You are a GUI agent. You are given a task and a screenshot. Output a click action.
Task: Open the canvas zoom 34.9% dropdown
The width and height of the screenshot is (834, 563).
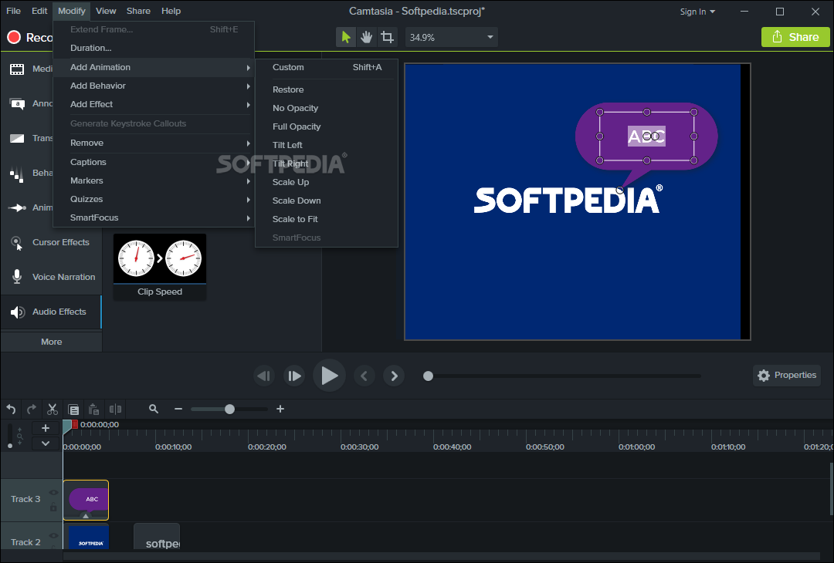452,37
